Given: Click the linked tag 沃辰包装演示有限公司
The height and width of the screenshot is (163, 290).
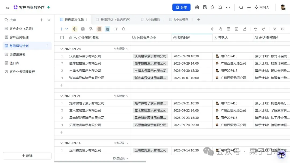Looking at the screenshot, I should [x=150, y=56].
